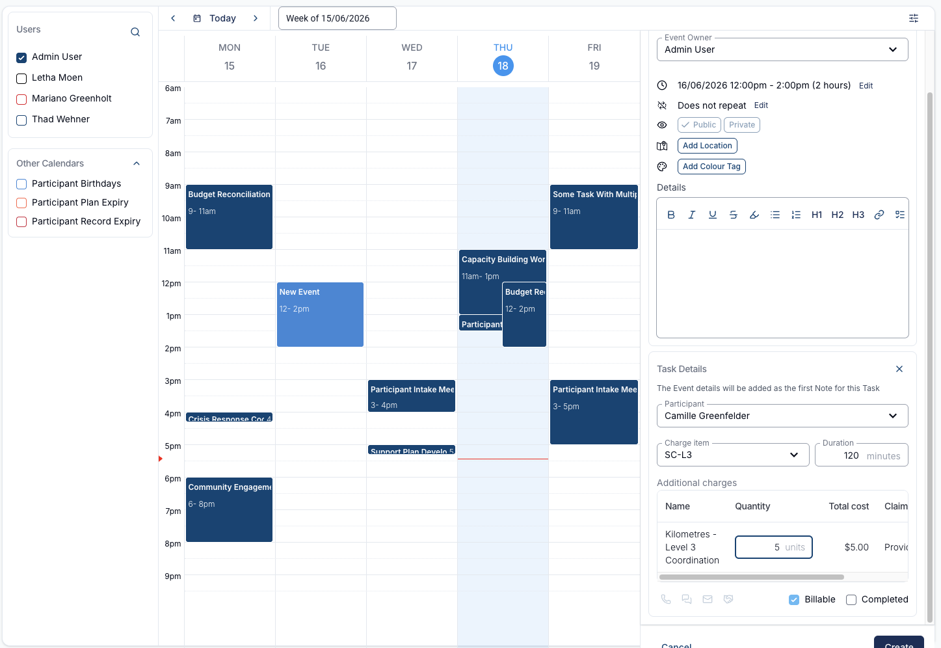
Task: Close the Task Details section
Action: [x=899, y=369]
